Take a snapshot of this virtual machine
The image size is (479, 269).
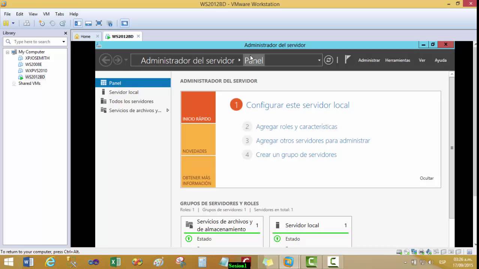click(x=42, y=23)
